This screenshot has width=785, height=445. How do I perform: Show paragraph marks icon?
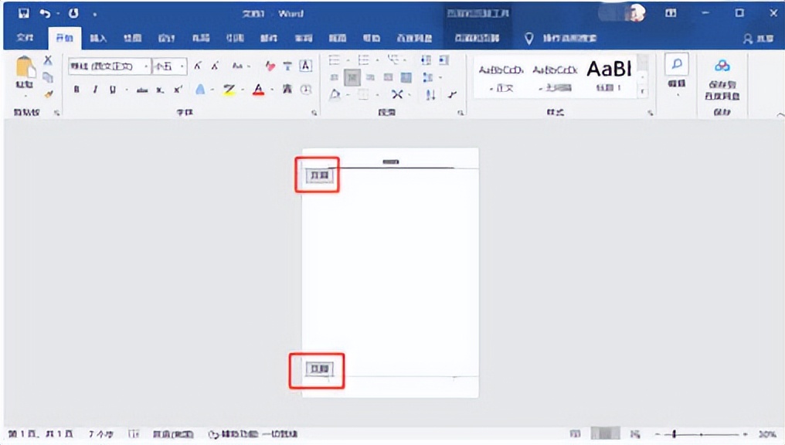[453, 94]
